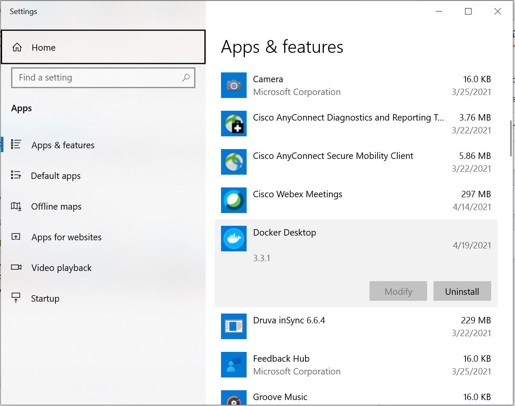
Task: Go to Offline maps section
Action: pyautogui.click(x=56, y=207)
